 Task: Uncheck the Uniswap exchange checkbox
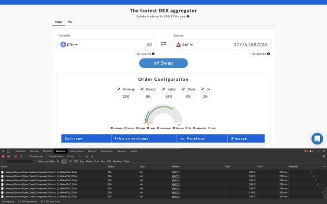(x=119, y=89)
